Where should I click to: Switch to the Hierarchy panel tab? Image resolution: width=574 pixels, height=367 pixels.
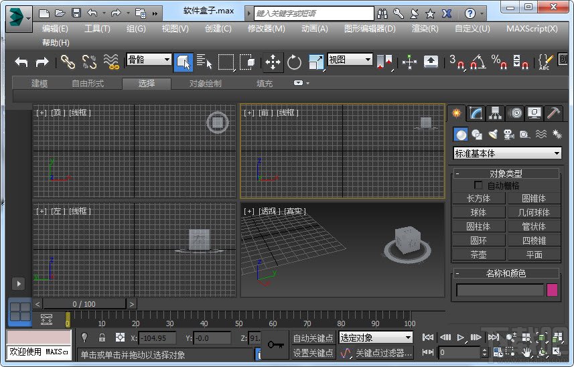(x=495, y=113)
